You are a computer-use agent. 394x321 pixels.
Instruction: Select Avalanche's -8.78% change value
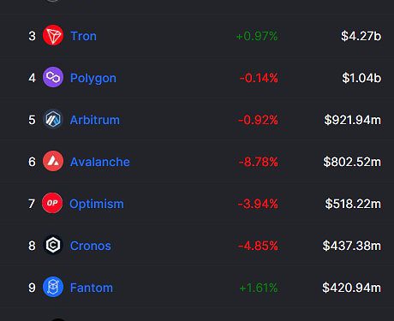point(259,162)
